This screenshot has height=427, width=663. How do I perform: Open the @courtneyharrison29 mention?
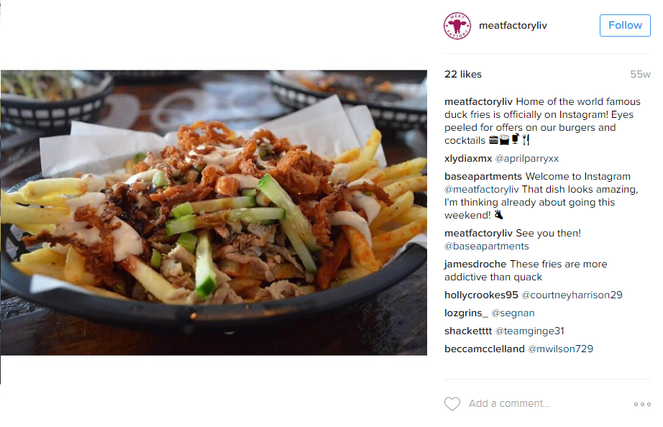(572, 295)
